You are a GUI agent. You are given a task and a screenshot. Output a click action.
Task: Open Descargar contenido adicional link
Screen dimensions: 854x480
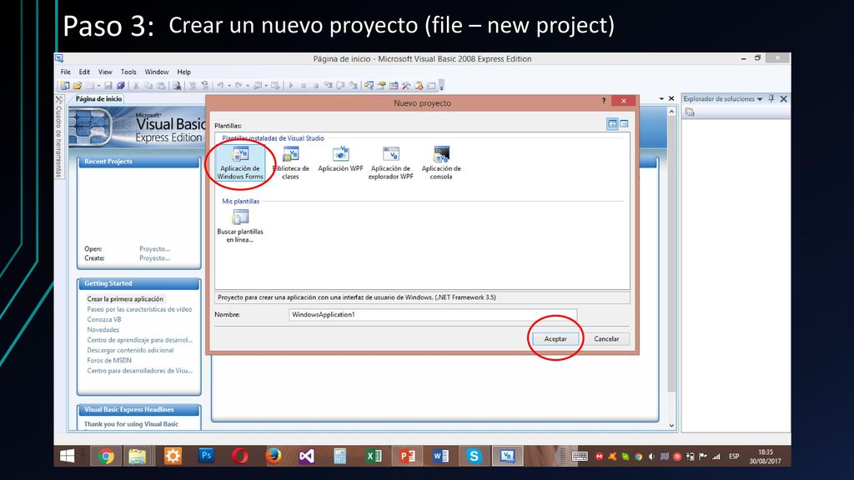click(x=130, y=351)
